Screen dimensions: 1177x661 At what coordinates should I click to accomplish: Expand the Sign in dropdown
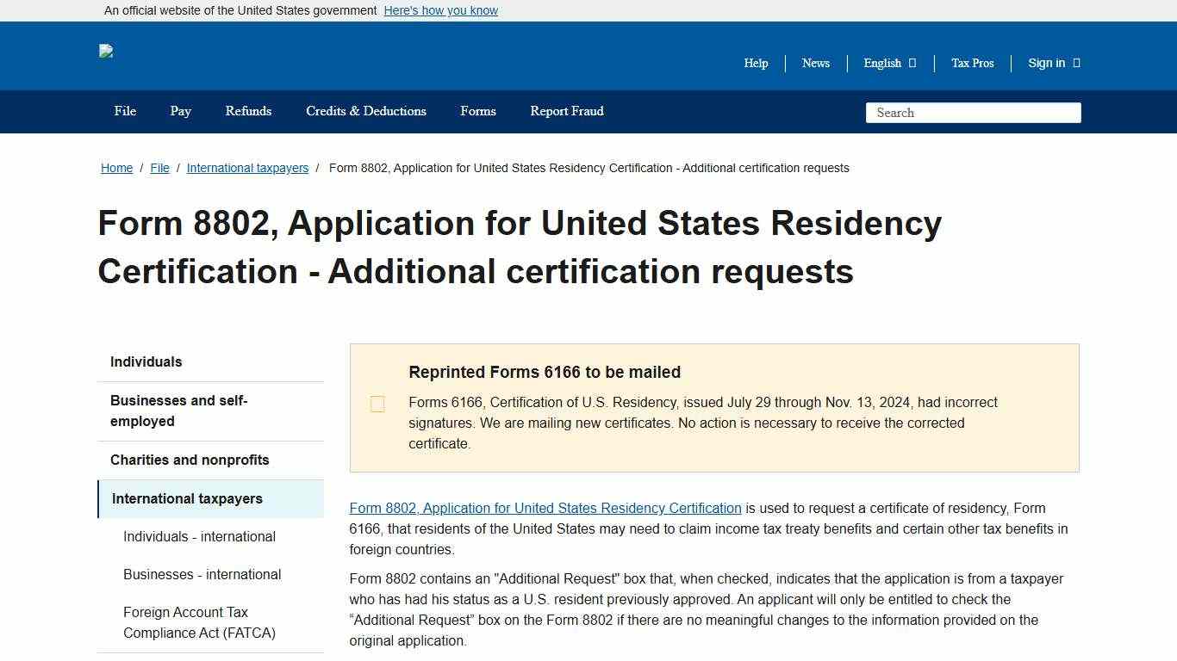click(1052, 63)
